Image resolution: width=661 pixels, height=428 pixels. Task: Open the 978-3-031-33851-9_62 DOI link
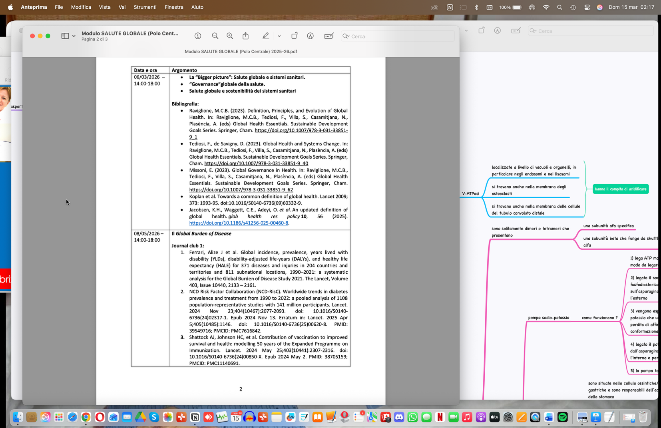[241, 190]
